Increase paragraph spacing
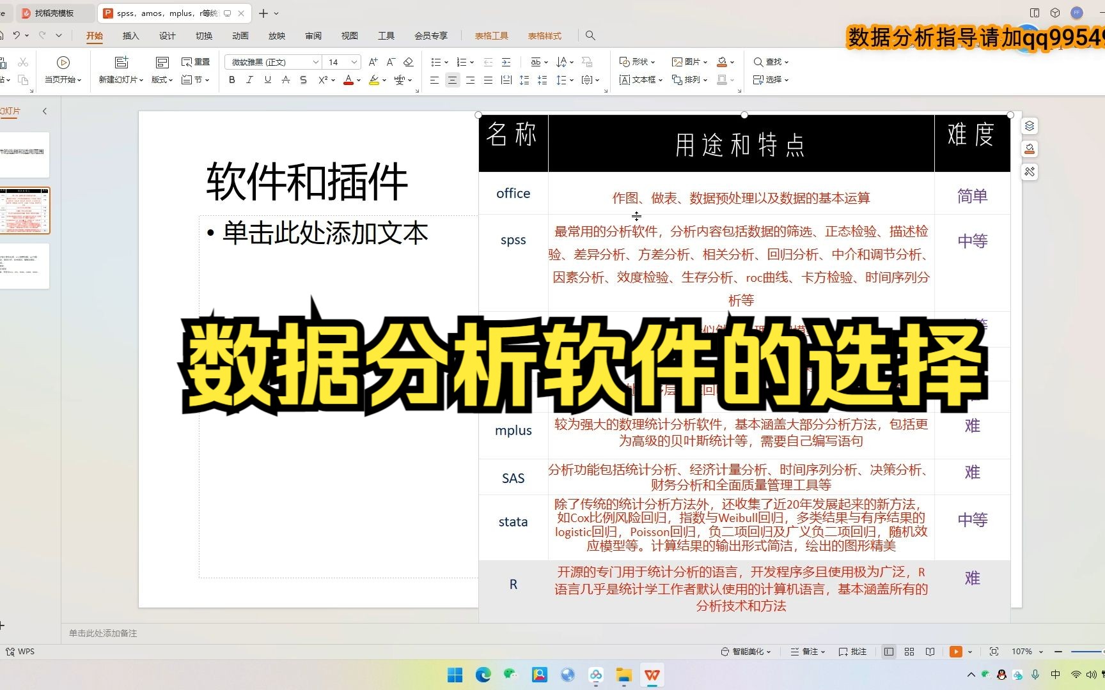 point(524,80)
